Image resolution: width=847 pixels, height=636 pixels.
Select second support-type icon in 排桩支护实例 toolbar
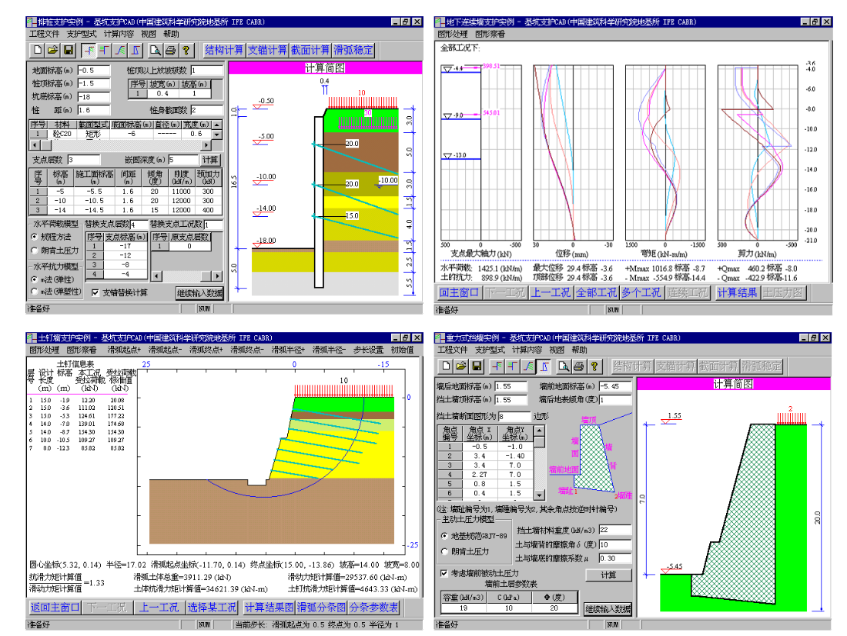click(x=105, y=50)
